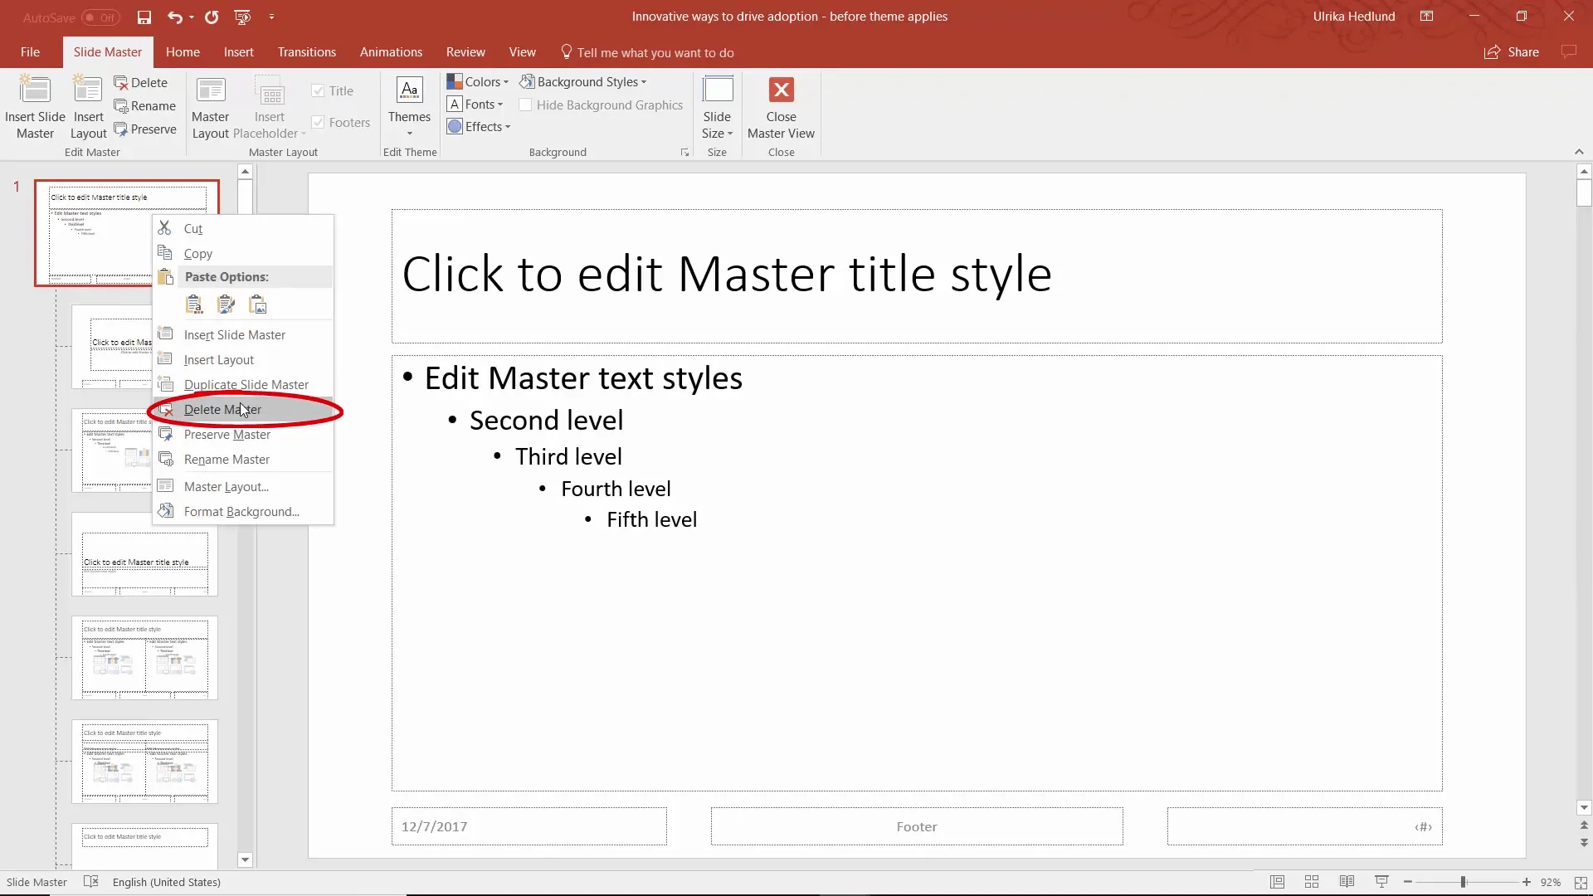
Task: Choose Format Background from context menu
Action: click(x=243, y=512)
